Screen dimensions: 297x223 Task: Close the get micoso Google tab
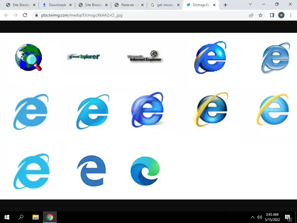tap(178, 5)
